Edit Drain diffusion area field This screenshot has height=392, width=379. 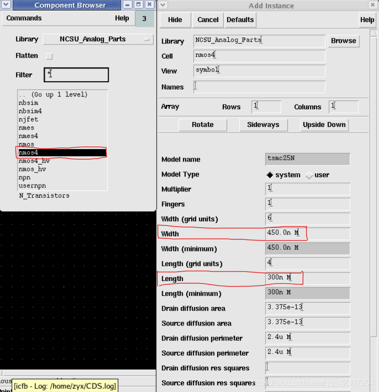point(307,308)
